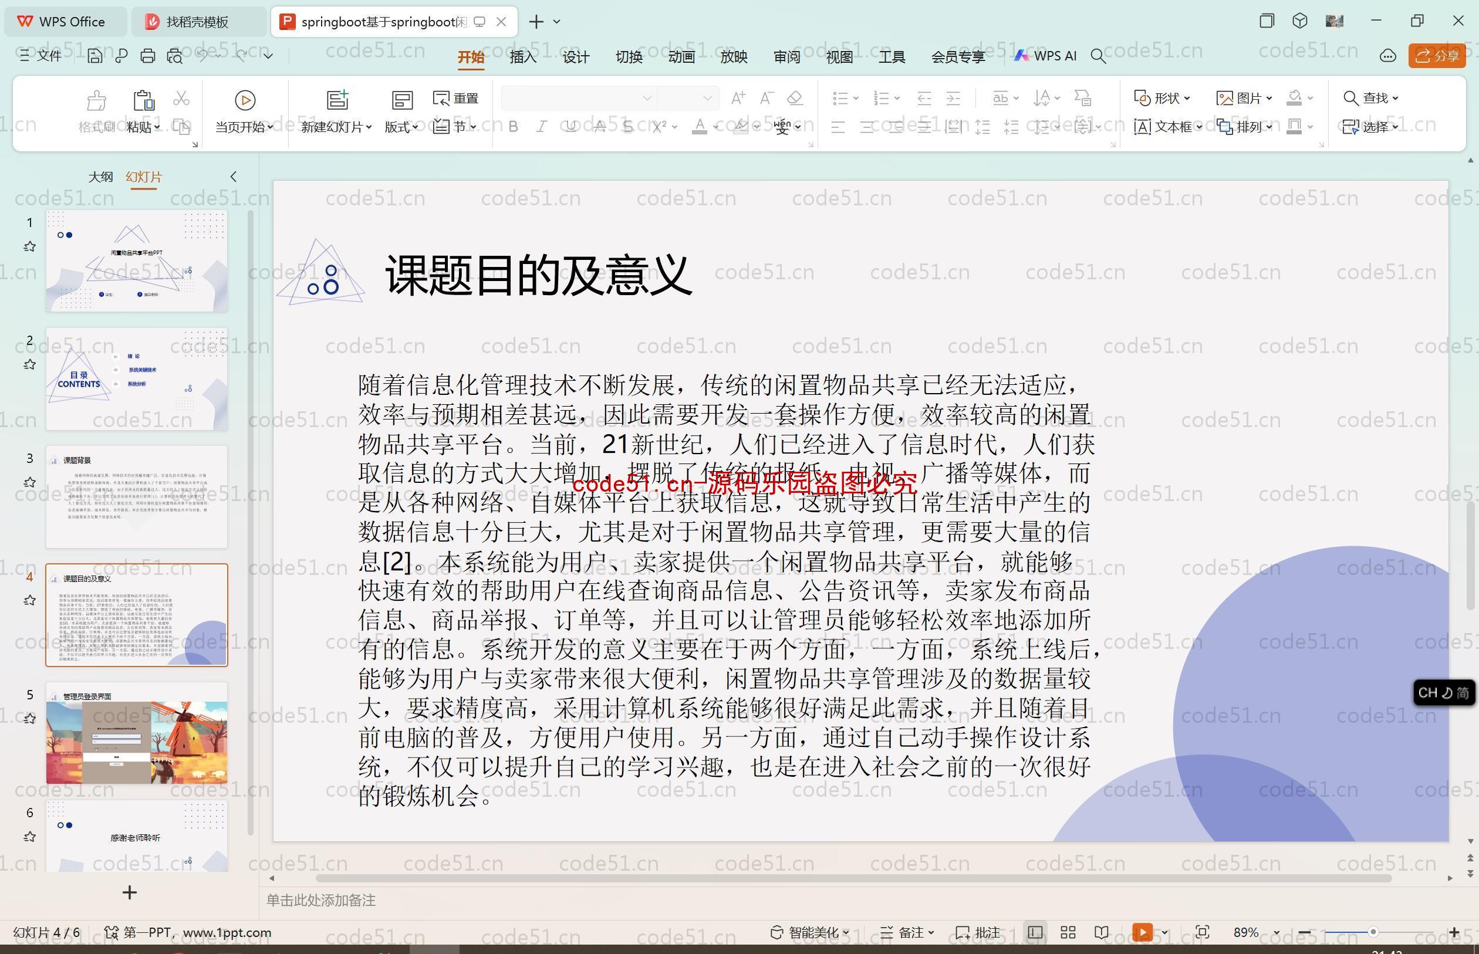Select slide 3 thumbnail 课题背景
Image resolution: width=1479 pixels, height=954 pixels.
pos(137,497)
